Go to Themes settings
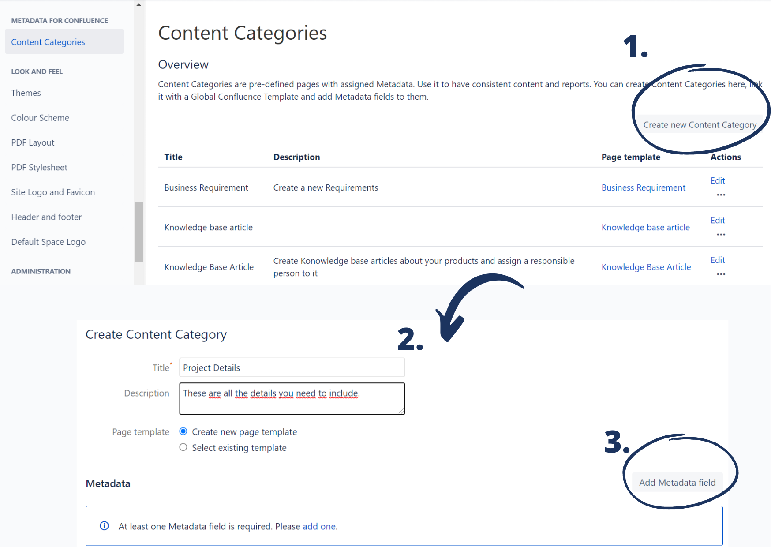 coord(26,93)
